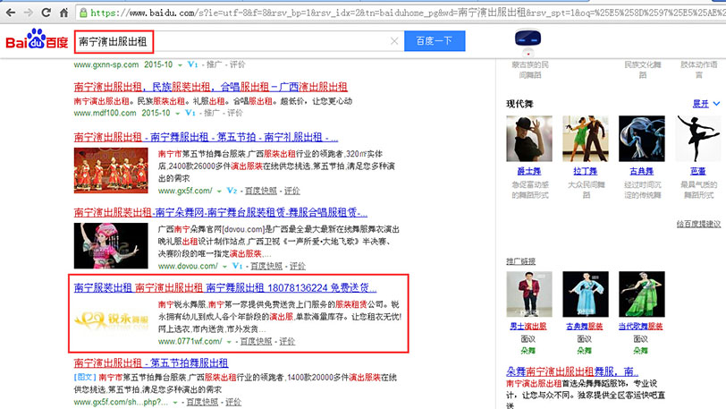Screen dimensions: 726x409
Task: Click the 百度一下 search button
Action: tap(435, 41)
